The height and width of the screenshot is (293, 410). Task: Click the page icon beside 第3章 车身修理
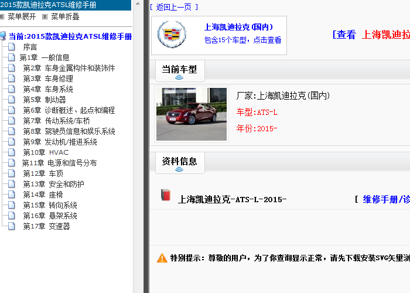(x=12, y=79)
